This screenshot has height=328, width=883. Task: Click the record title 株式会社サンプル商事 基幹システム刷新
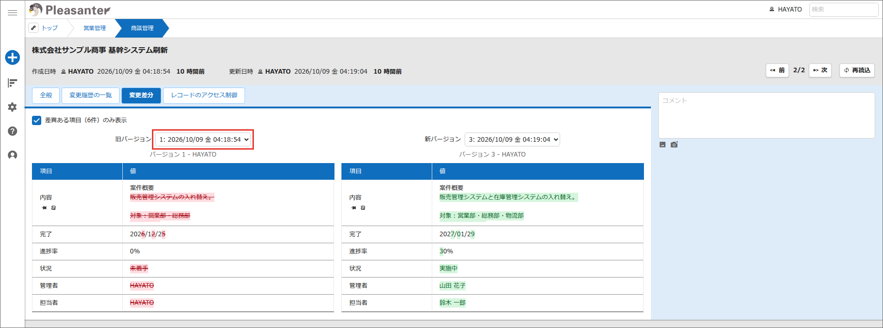click(x=100, y=50)
